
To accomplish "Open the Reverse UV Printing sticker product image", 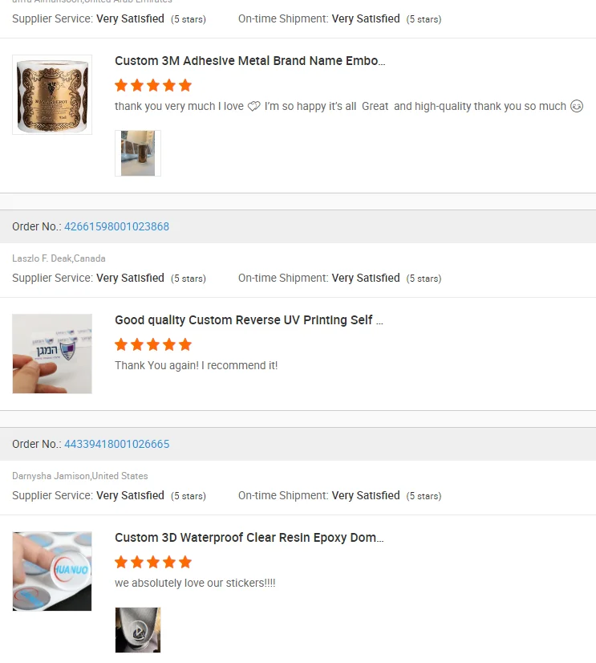I will click(52, 353).
